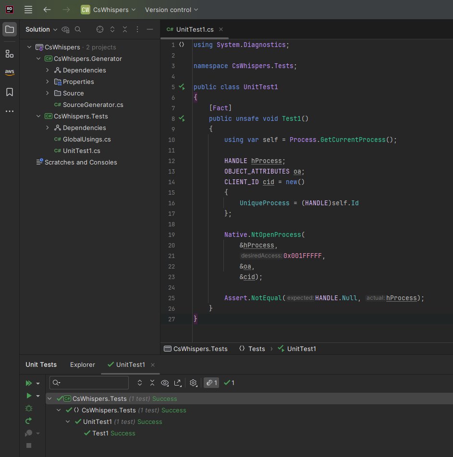This screenshot has height=457, width=453.
Task: Open the Solution view dropdown
Action: pos(41,29)
